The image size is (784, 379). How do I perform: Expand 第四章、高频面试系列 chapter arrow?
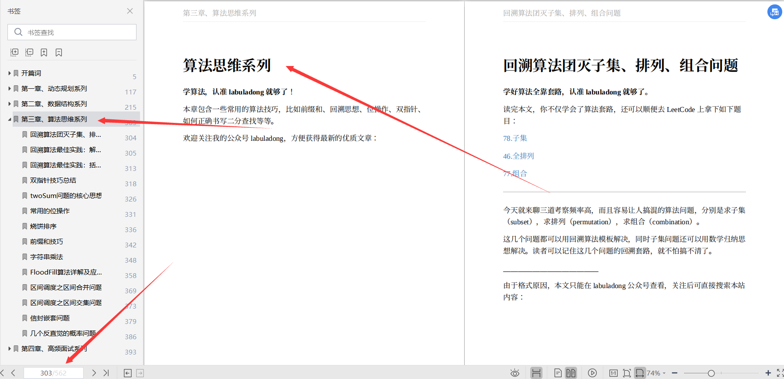click(9, 348)
